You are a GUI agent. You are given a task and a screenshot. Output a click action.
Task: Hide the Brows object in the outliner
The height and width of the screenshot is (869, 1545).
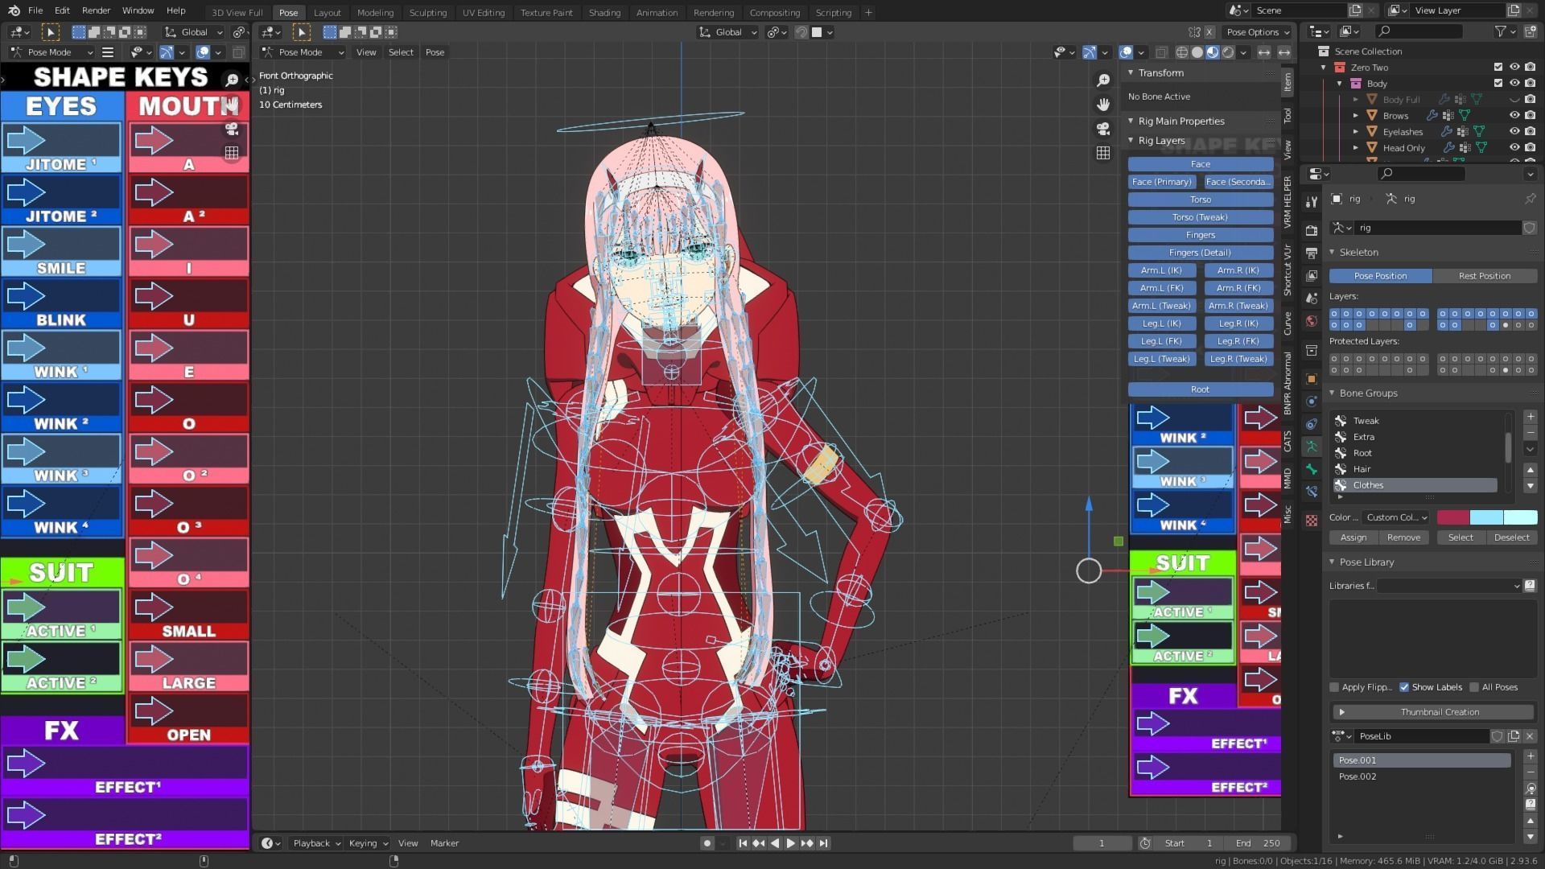1514,116
